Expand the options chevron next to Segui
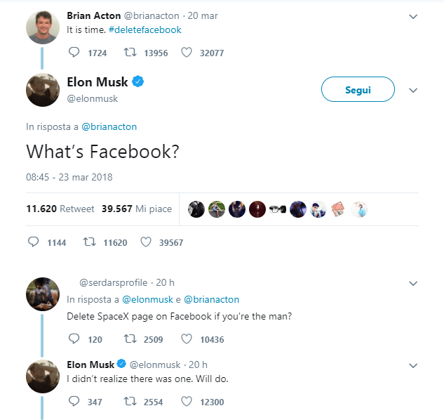The image size is (444, 420). (413, 90)
